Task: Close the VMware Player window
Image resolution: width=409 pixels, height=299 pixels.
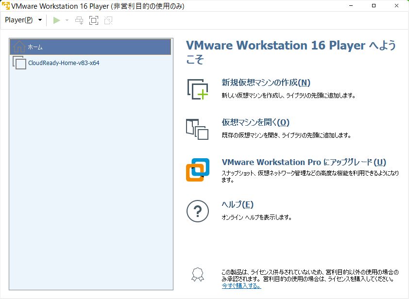Action: (396, 6)
